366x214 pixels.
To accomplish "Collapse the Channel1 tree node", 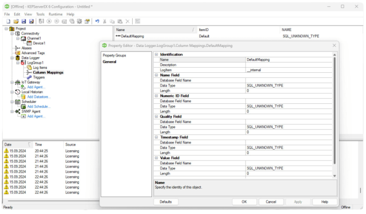I will (18, 38).
